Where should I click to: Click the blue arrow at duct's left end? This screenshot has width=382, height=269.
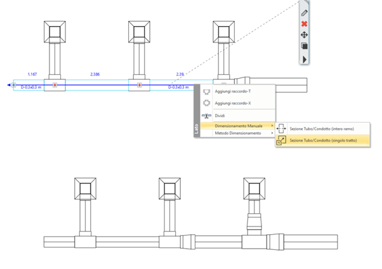coord(12,84)
